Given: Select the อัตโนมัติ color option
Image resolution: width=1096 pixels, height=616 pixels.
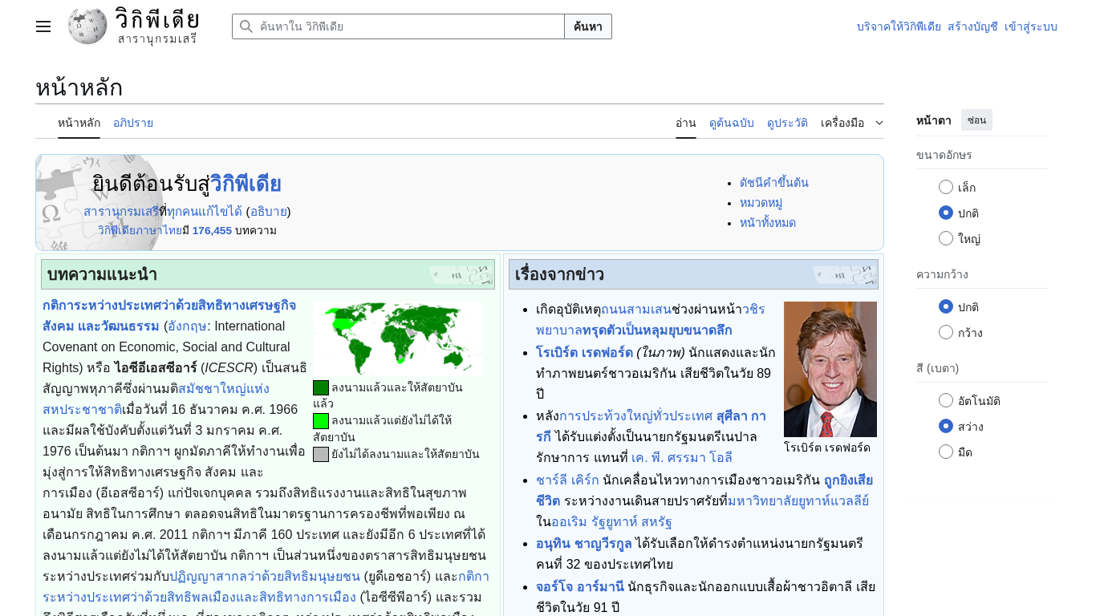Looking at the screenshot, I should (x=946, y=400).
